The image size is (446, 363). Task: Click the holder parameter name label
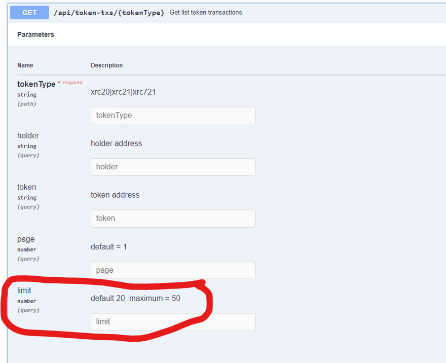(x=28, y=135)
